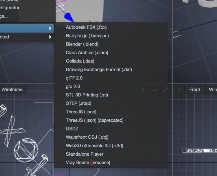217x176 pixels.
Task: Open the left viewport Wireframe dropdown
Action: tap(12, 89)
